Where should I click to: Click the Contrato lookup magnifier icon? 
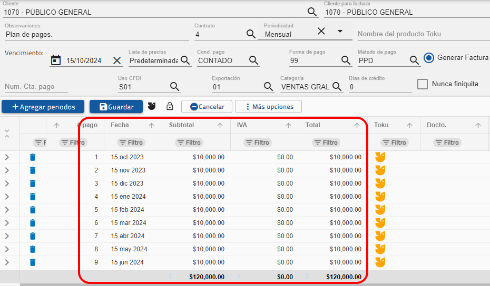coord(251,34)
